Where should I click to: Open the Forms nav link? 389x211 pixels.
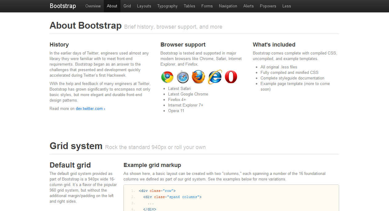click(207, 6)
